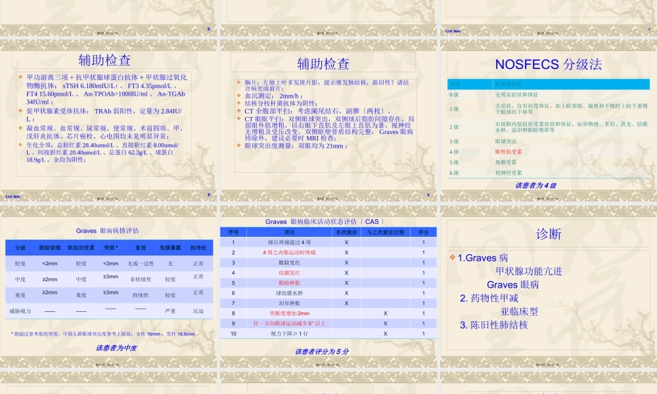Select the 4 周之内眼运动时疼痛 row

coord(328,252)
